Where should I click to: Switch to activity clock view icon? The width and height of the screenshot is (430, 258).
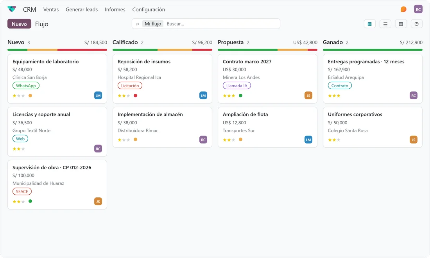(416, 24)
